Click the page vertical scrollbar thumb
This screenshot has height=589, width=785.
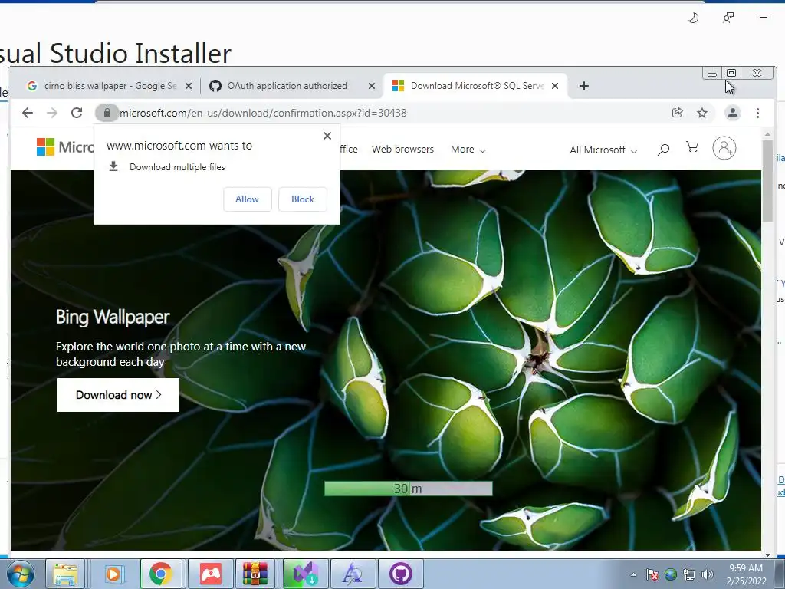pos(767,181)
